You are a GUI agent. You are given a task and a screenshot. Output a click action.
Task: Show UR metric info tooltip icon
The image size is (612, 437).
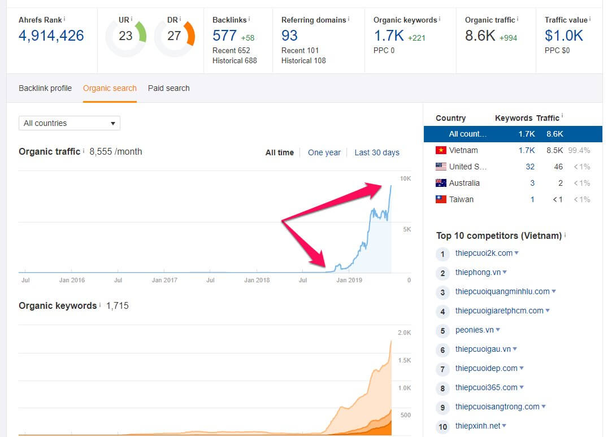pos(132,18)
